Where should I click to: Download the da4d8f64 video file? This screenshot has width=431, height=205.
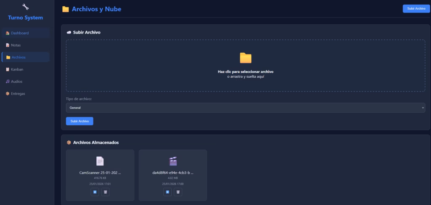point(168,192)
